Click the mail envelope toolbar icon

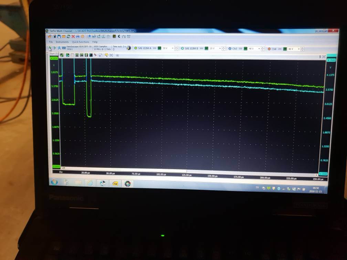coord(64,36)
